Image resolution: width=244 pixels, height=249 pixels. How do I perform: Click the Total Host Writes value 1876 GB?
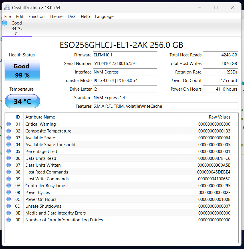tap(221, 64)
